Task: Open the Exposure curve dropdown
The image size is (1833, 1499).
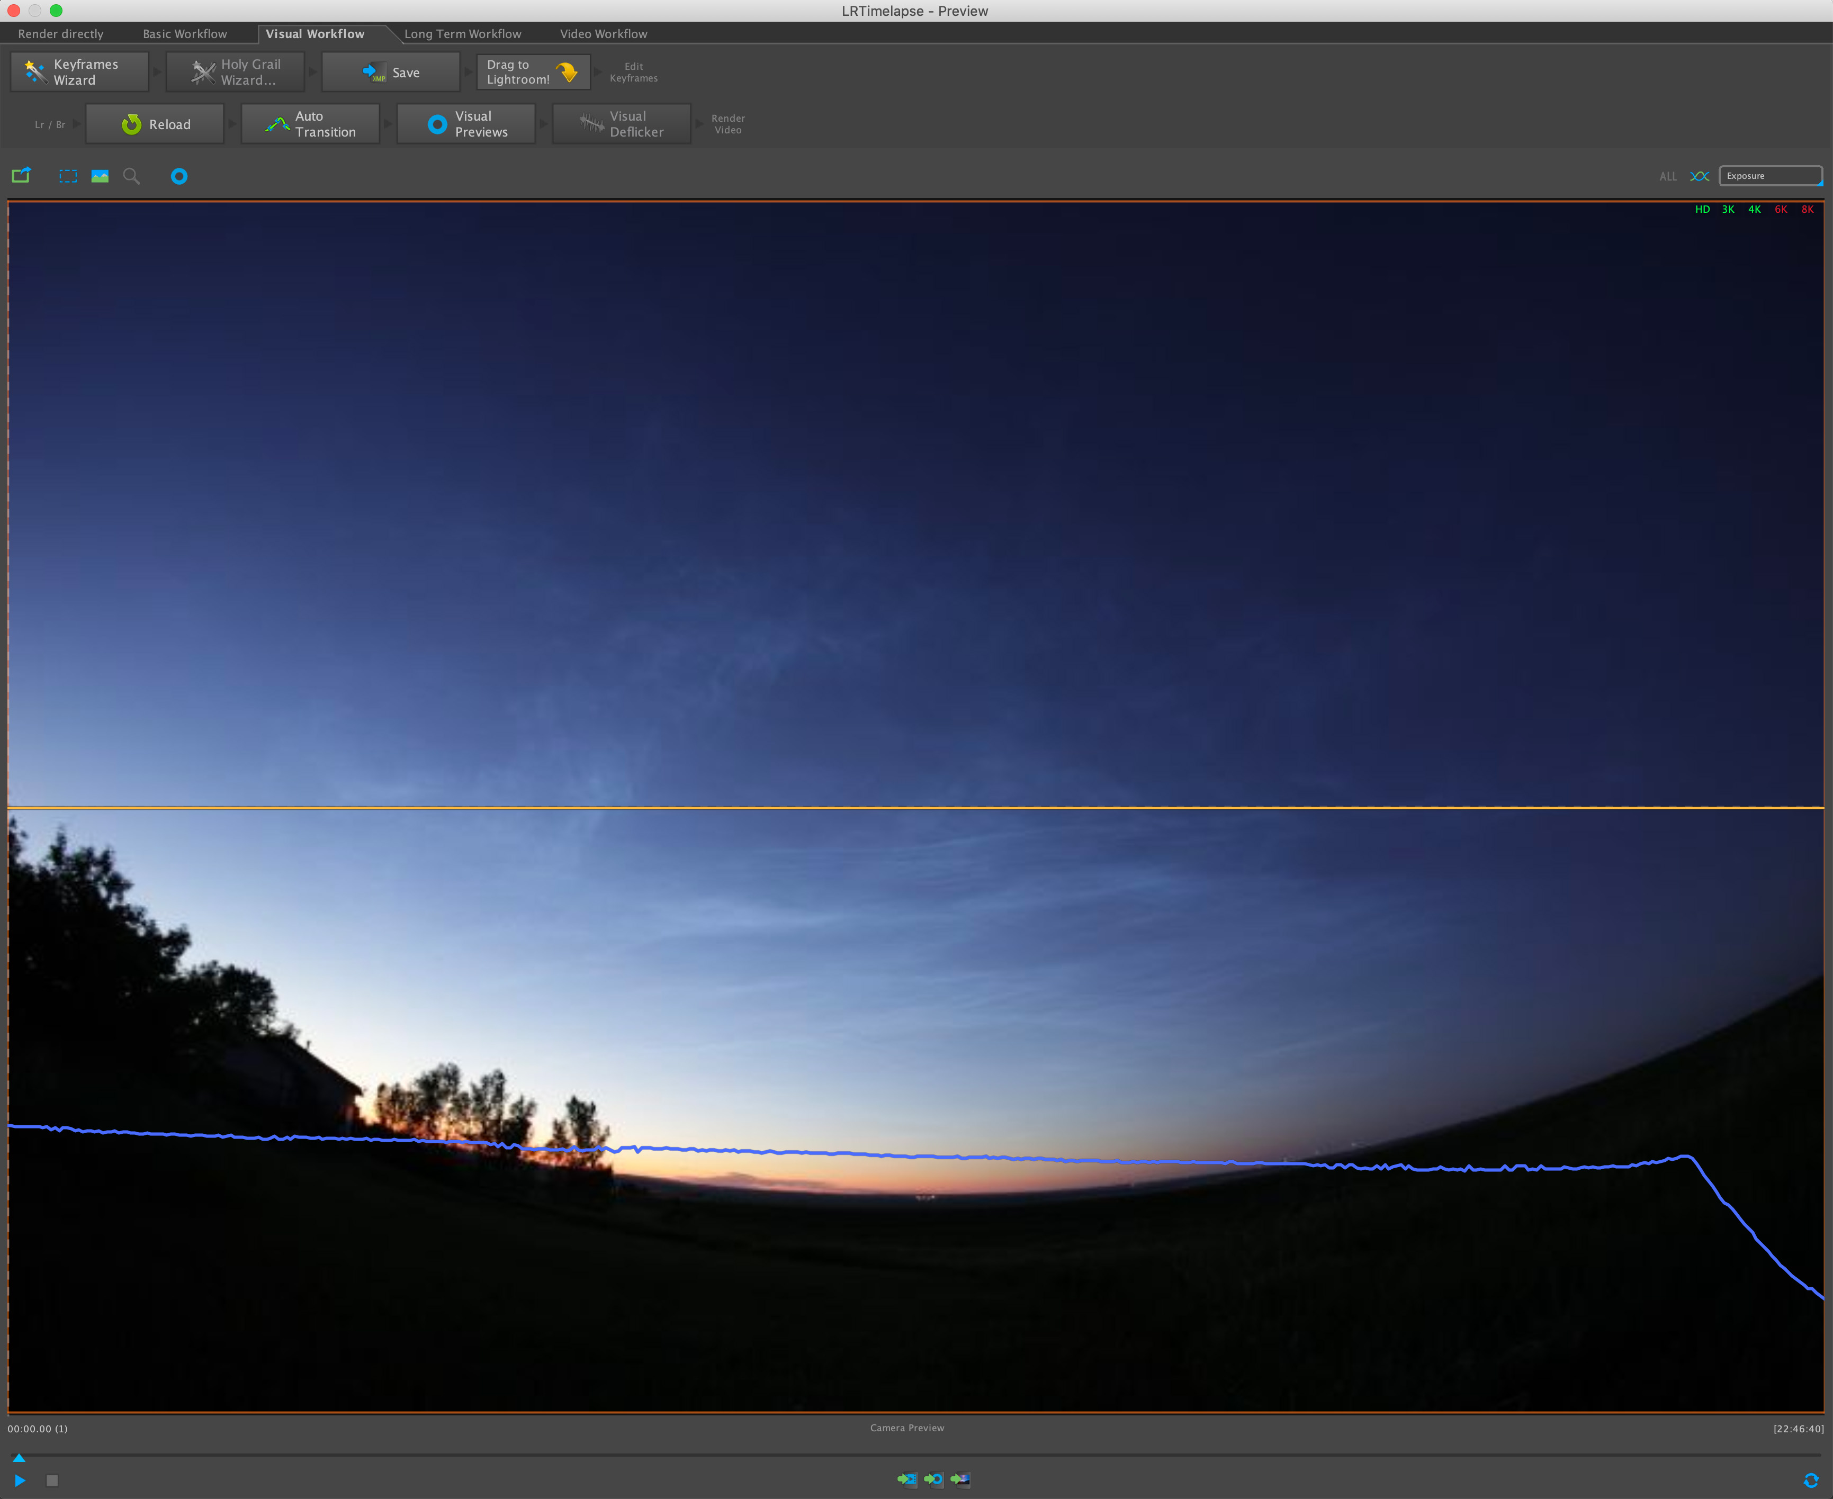Action: tap(1770, 176)
